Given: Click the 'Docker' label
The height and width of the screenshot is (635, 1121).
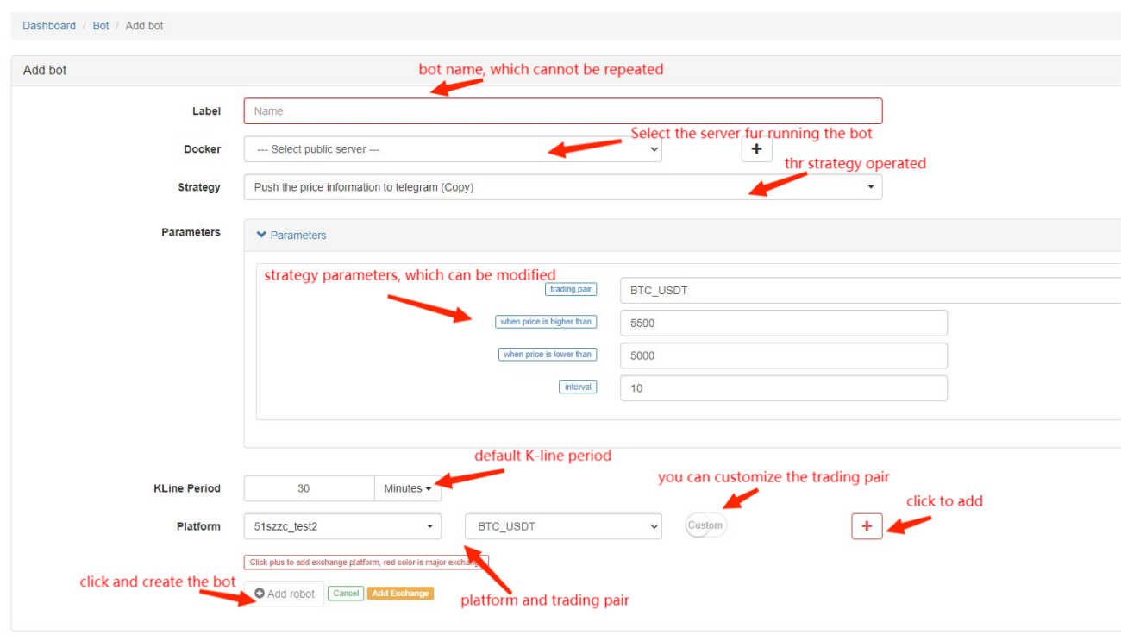Looking at the screenshot, I should click(203, 149).
